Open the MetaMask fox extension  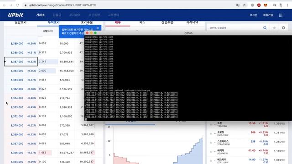tap(266, 5)
